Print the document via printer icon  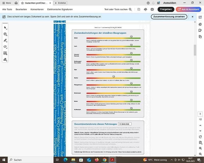pyautogui.click(x=152, y=9)
